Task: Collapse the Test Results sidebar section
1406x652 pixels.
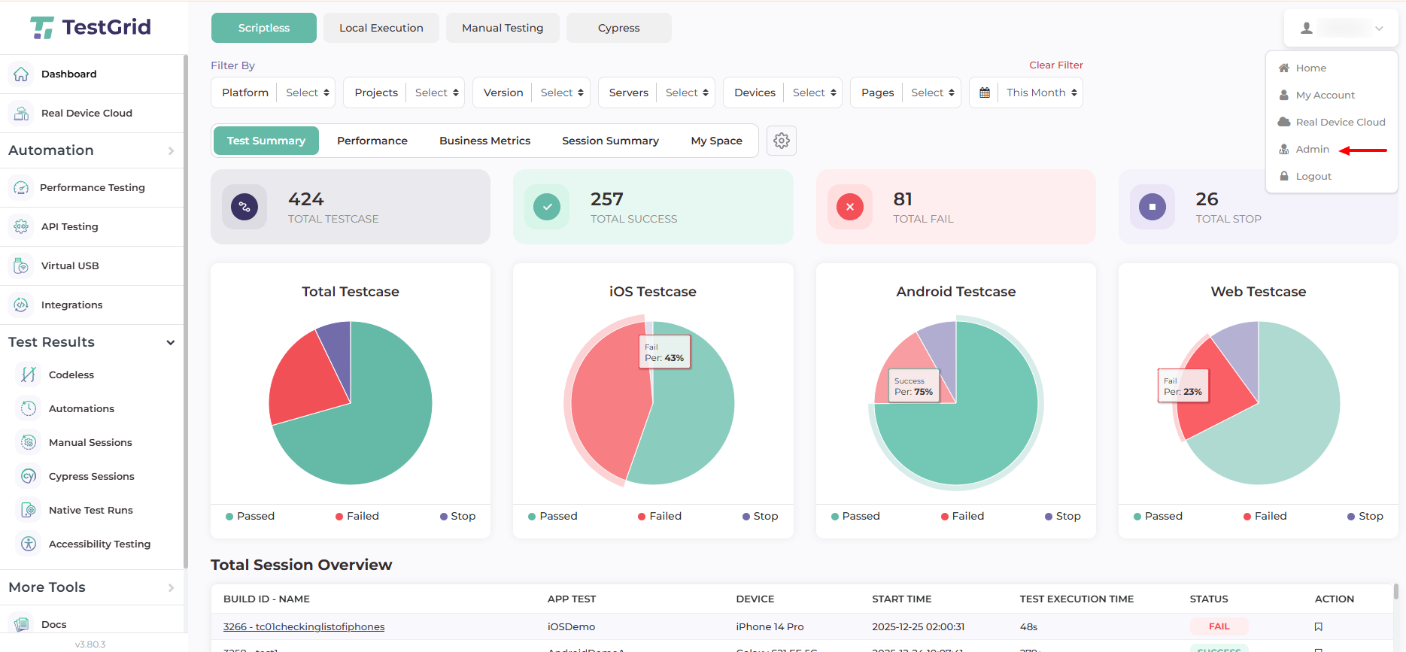Action: pos(170,342)
